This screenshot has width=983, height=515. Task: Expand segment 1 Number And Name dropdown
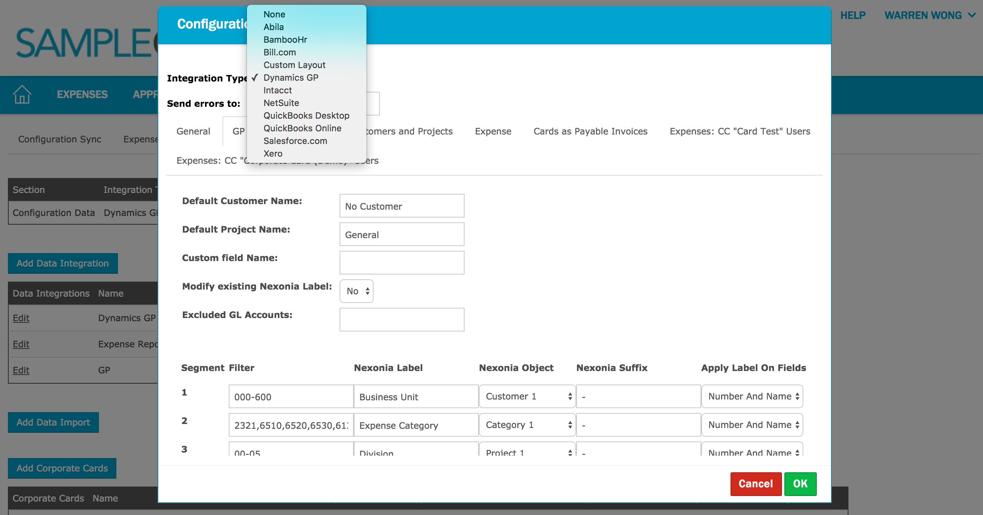point(752,396)
